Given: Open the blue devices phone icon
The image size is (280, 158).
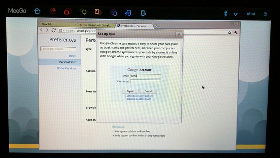Looking at the screenshot, I should click(143, 13).
